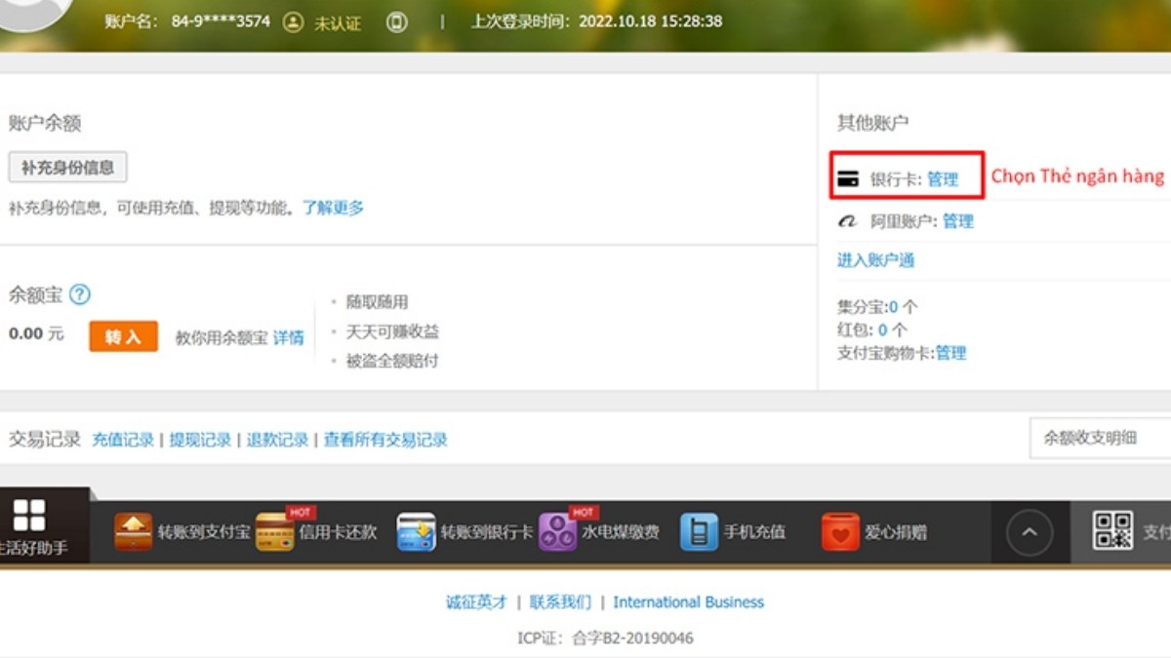1171x658 pixels.
Task: Collapse the bottom toolbar with the chevron
Action: [x=1030, y=531]
